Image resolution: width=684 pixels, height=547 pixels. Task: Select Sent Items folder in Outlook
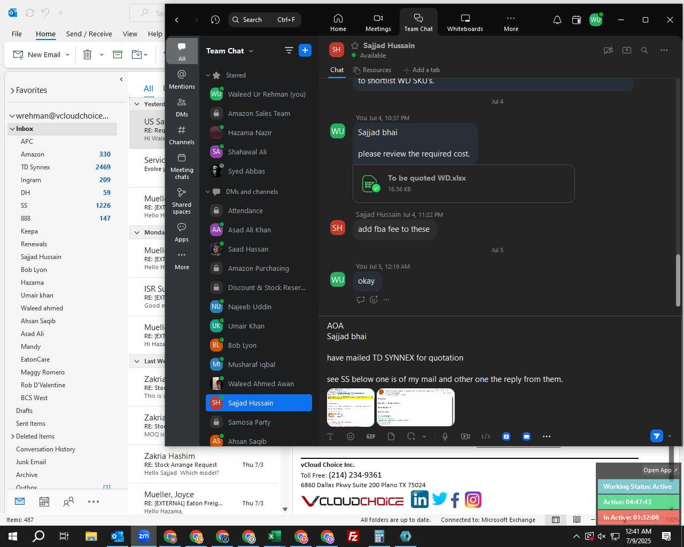tap(30, 424)
